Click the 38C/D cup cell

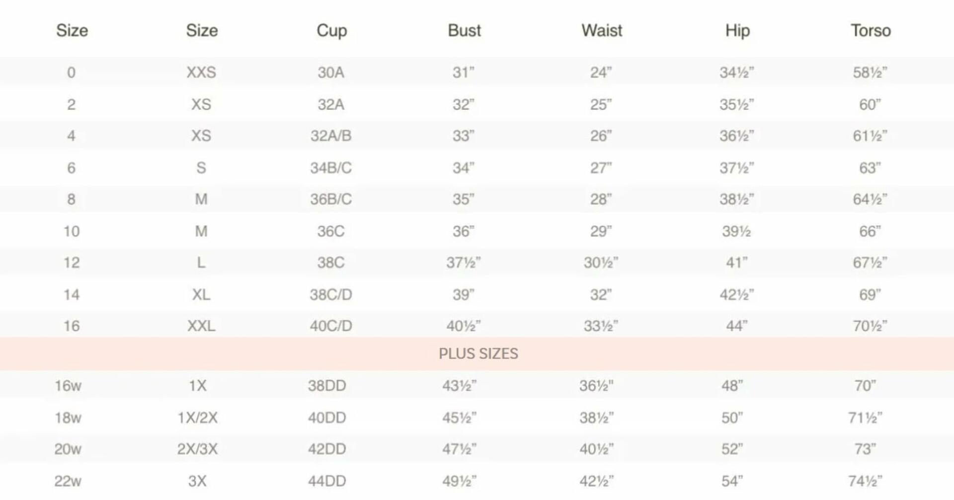point(331,295)
